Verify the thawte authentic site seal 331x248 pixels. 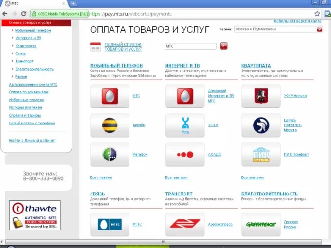click(35, 215)
